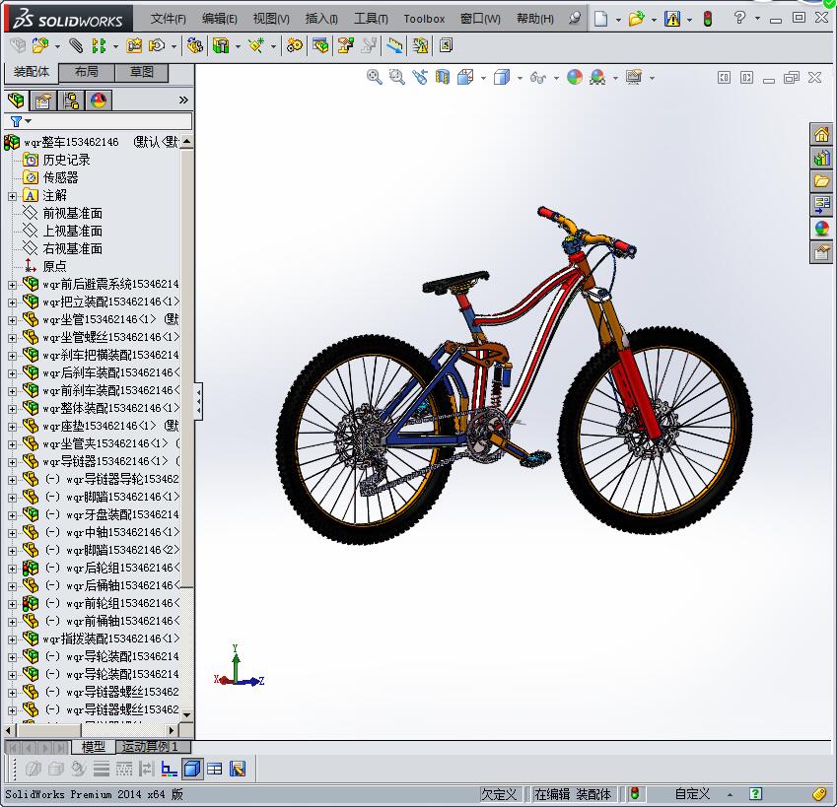Click the feature tree horizontal scrollbar
The width and height of the screenshot is (837, 807).
coord(49,730)
